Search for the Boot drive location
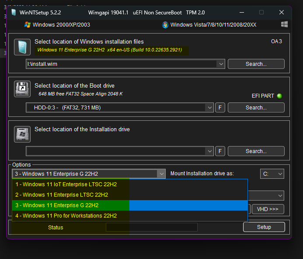Screen dimensions: 303x259 [256, 108]
